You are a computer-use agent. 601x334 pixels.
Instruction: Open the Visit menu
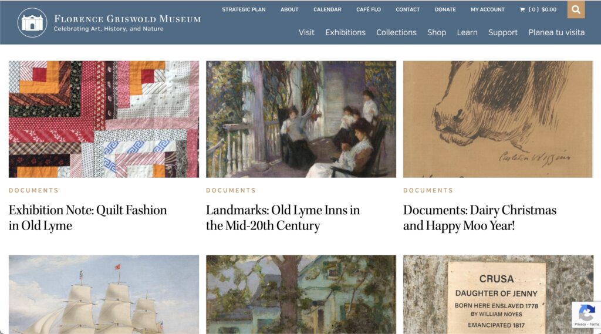click(306, 33)
